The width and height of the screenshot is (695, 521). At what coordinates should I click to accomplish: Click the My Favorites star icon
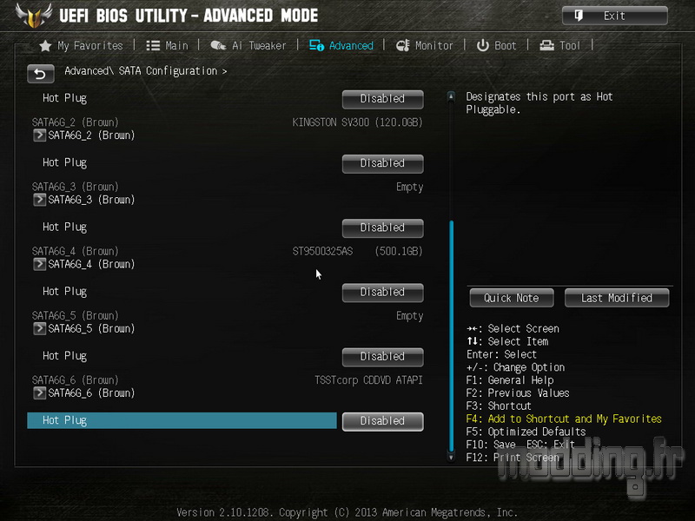pyautogui.click(x=45, y=46)
